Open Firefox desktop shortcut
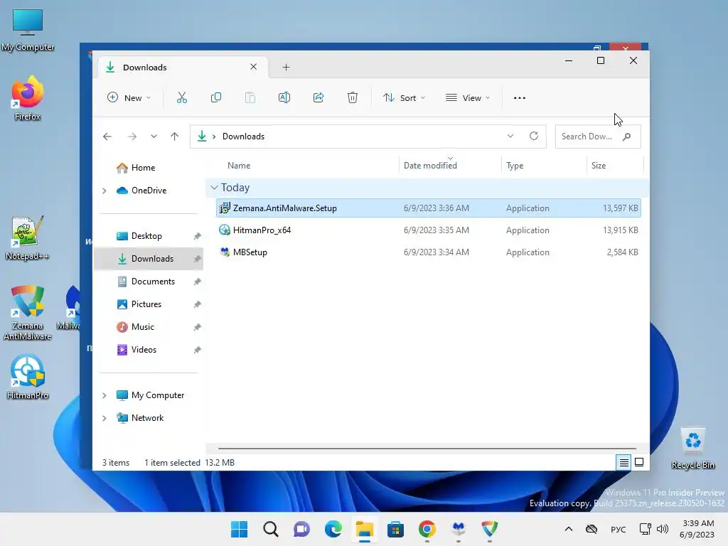Screen dimensions: 728x546 click(x=28, y=98)
